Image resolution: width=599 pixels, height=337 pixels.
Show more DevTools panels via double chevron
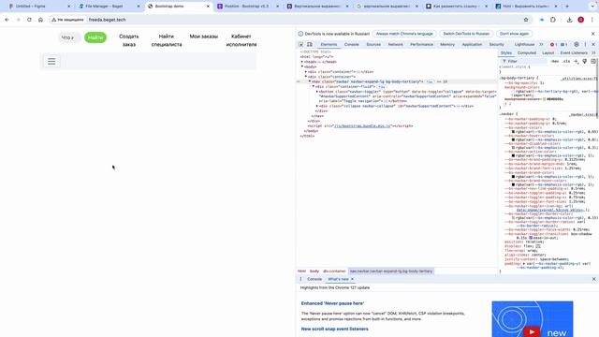coord(541,45)
